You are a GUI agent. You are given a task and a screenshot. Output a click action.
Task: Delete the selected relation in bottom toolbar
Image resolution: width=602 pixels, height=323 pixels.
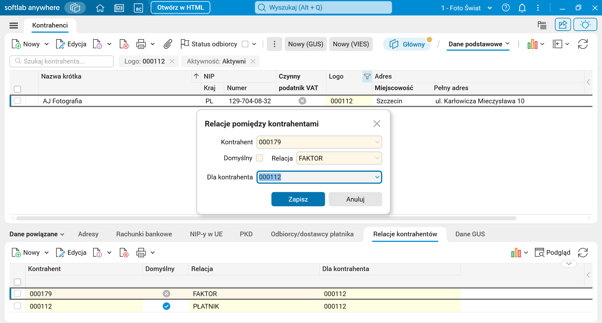(x=124, y=253)
